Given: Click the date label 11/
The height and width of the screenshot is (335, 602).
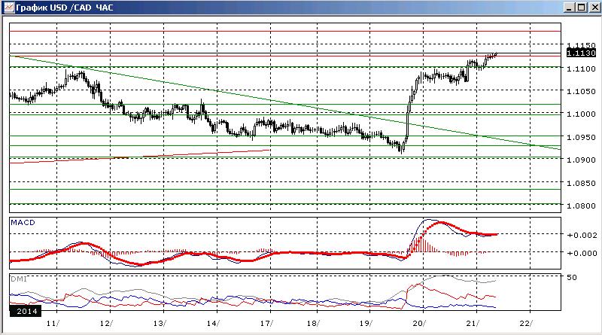Looking at the screenshot, I should tap(53, 324).
